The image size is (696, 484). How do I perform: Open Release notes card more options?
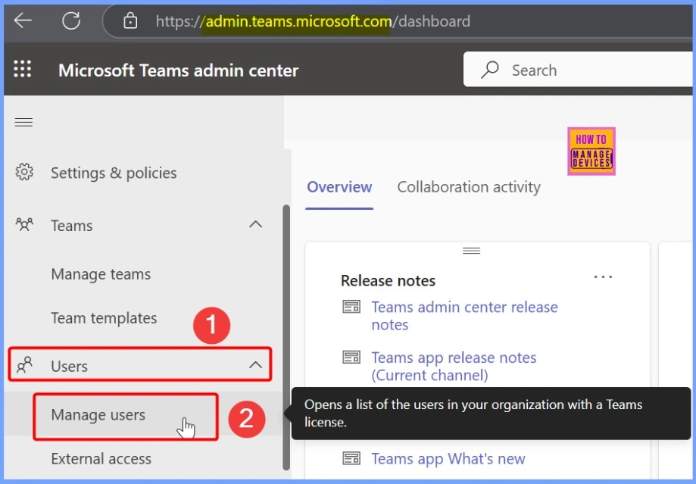[x=603, y=277]
